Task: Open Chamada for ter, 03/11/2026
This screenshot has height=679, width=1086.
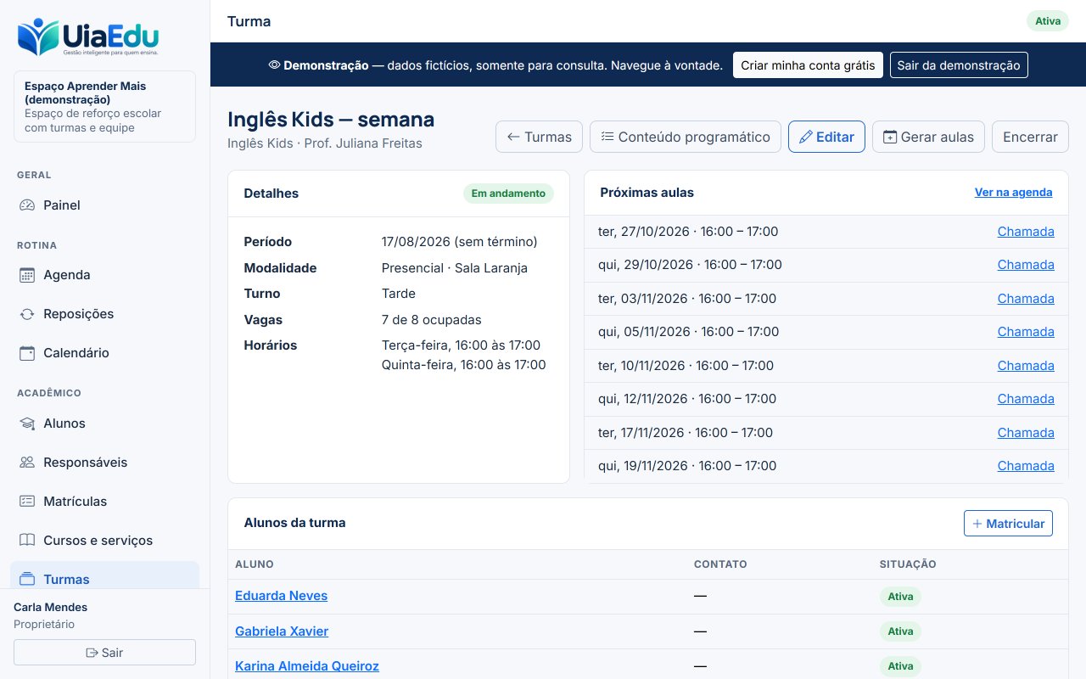Action: [x=1026, y=299]
